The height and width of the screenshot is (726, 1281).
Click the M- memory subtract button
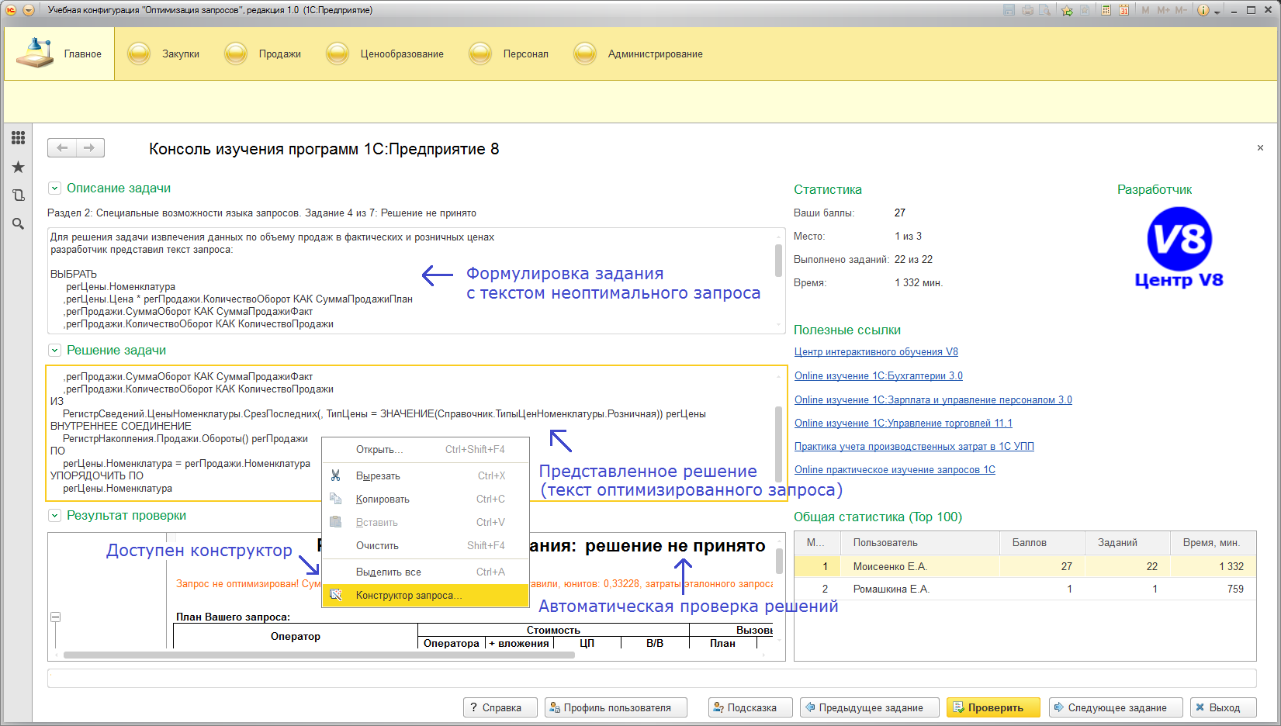[x=1181, y=10]
